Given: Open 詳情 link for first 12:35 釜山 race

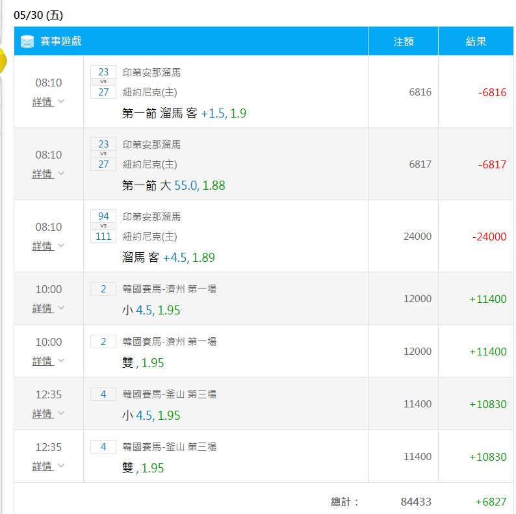Looking at the screenshot, I should (43, 414).
